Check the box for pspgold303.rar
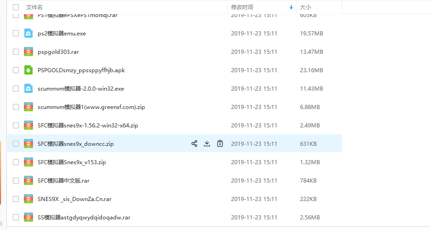The image size is (430, 230). 16,52
